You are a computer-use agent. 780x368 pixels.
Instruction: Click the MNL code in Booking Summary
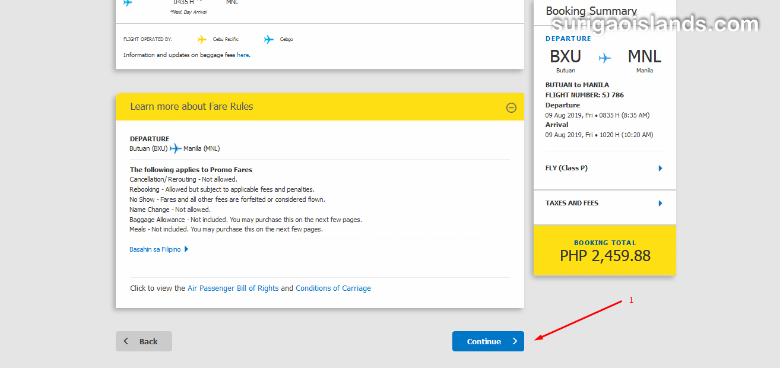(645, 56)
